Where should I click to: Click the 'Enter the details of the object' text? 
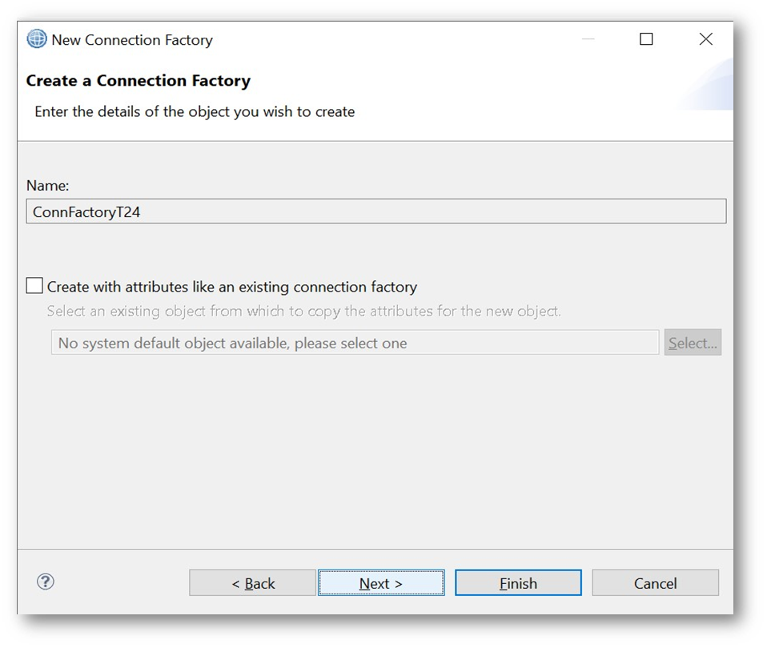click(195, 111)
